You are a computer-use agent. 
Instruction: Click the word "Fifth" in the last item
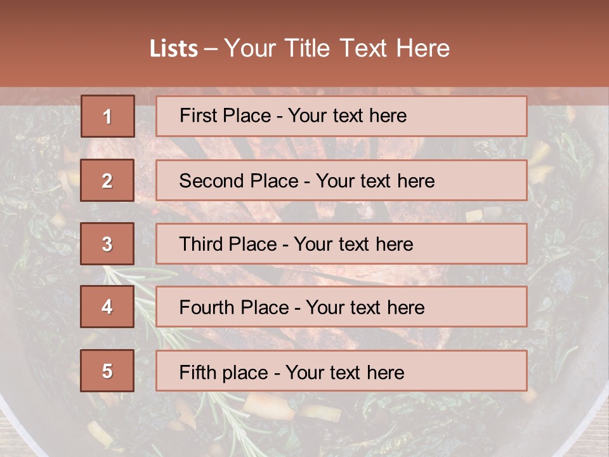(x=197, y=372)
